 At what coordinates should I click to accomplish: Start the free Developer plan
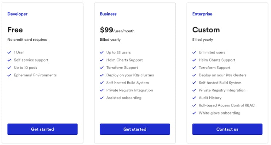point(42,129)
